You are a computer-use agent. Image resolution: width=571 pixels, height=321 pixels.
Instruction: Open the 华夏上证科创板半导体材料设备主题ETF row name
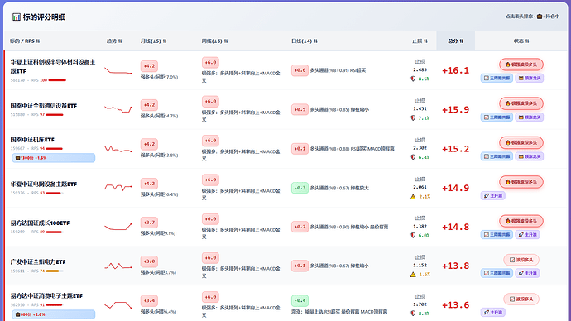[x=53, y=66]
